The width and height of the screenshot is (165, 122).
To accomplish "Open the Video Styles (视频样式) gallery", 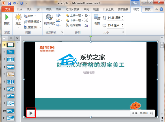I will pos(49,21).
